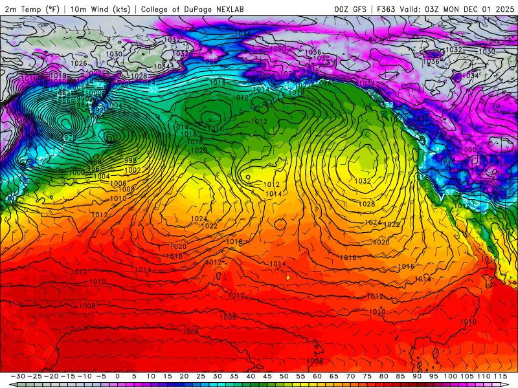This screenshot has height=388, width=518.
Task: Click the 115 value on the temperature legend
Action: click(x=500, y=376)
